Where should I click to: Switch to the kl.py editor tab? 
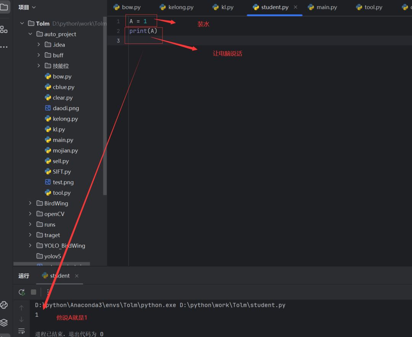coord(223,7)
